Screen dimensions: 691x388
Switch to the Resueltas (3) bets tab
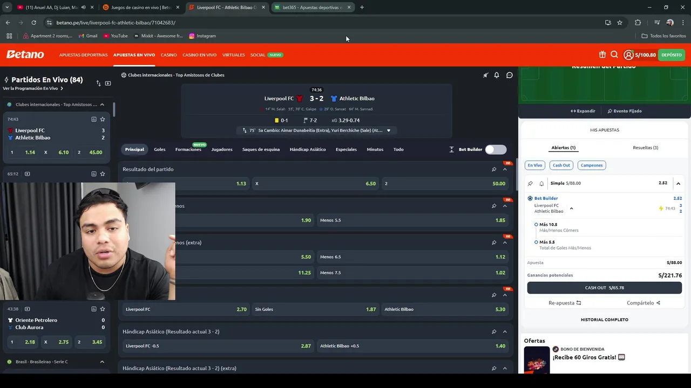(x=645, y=148)
